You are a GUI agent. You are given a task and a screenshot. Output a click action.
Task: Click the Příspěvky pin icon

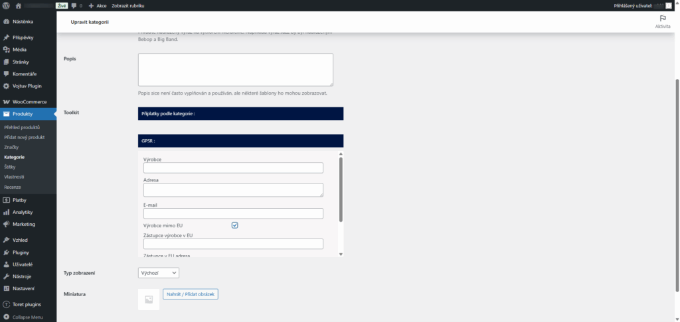6,38
